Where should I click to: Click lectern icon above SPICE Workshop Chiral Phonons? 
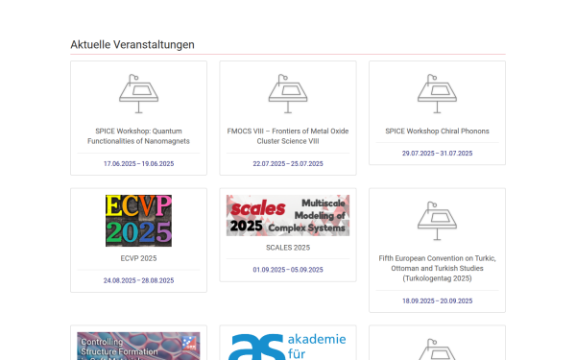437,94
